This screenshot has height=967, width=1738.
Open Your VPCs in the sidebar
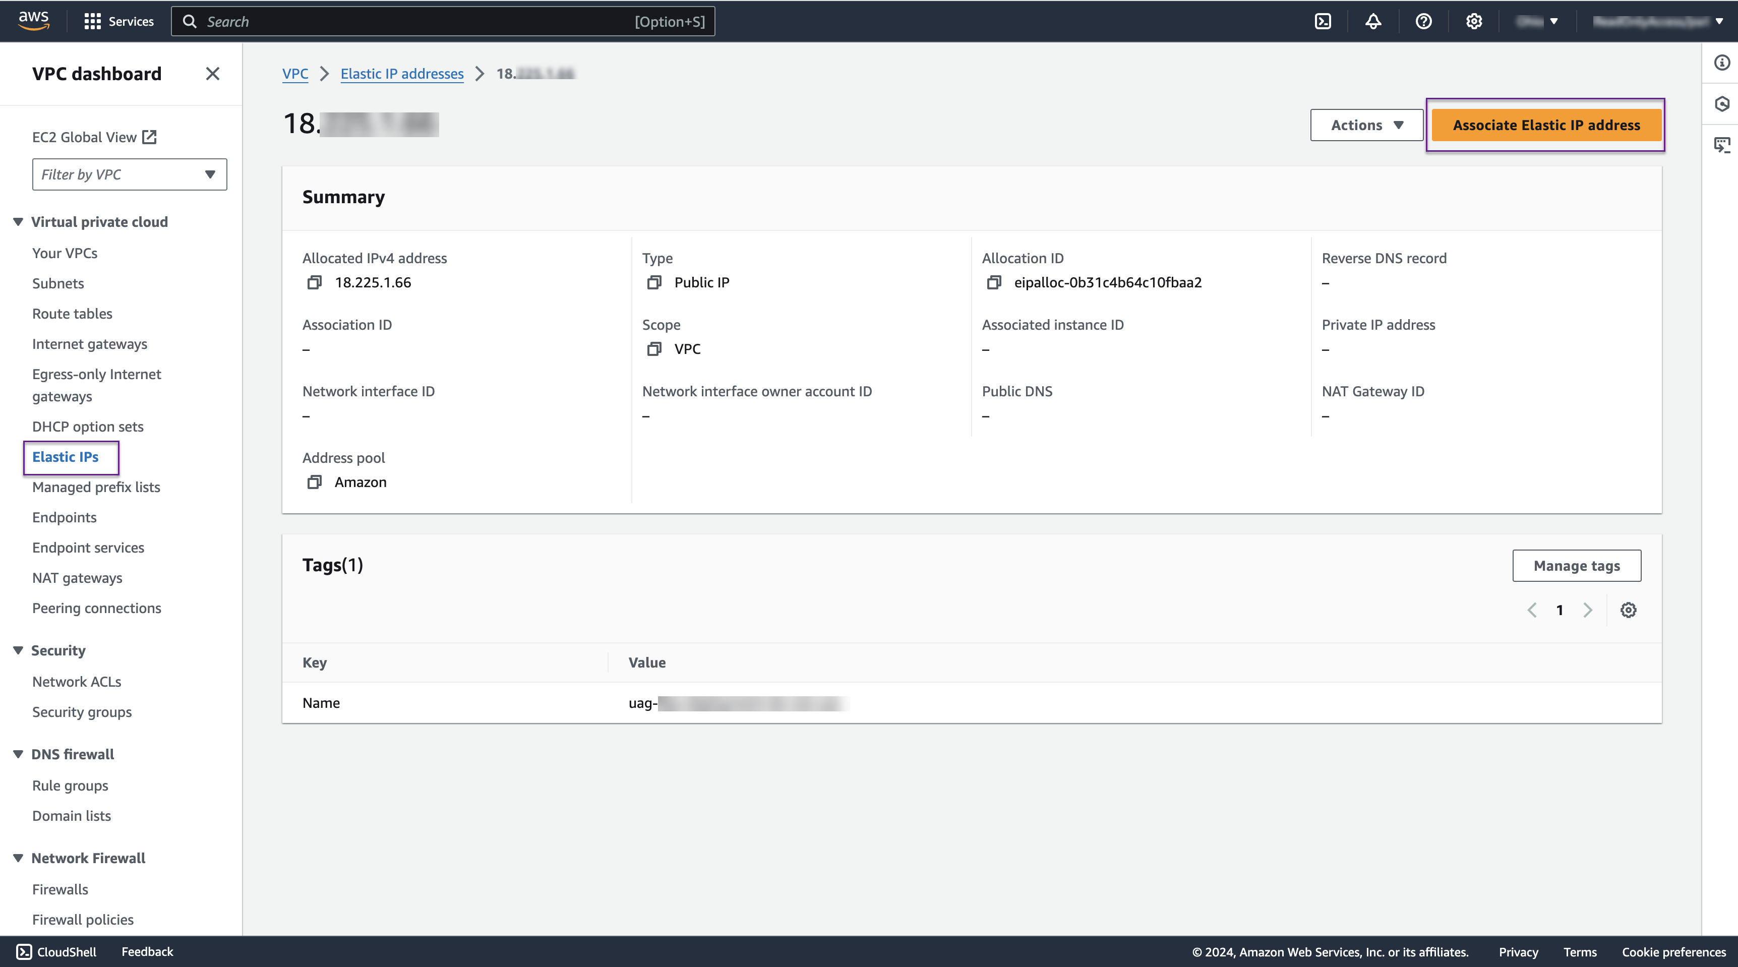click(65, 253)
